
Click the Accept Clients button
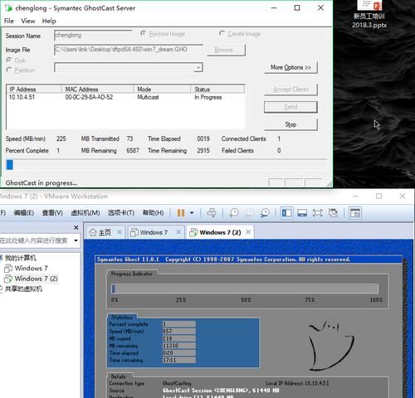pos(290,90)
